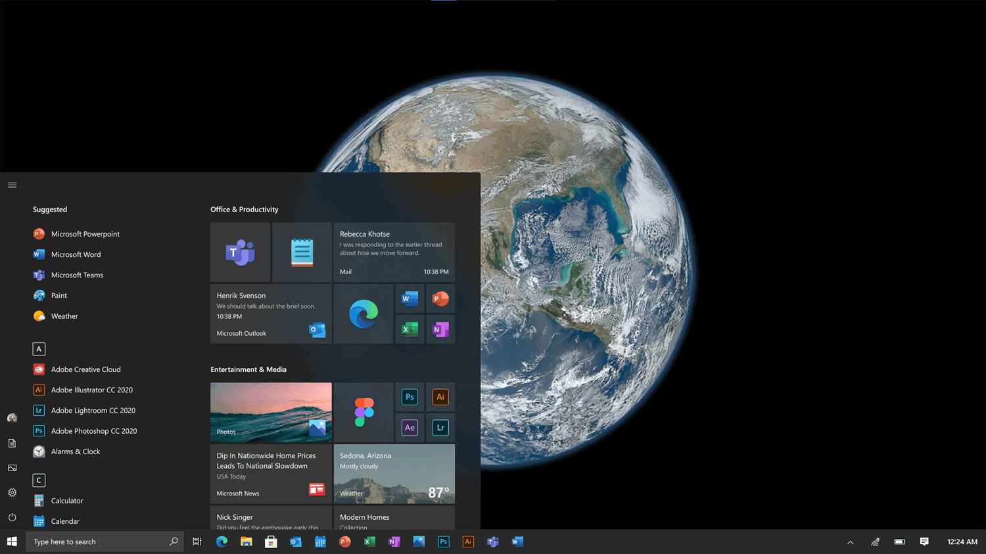Screen dimensions: 986x554
Task: Open Word from the taskbar
Action: point(517,542)
